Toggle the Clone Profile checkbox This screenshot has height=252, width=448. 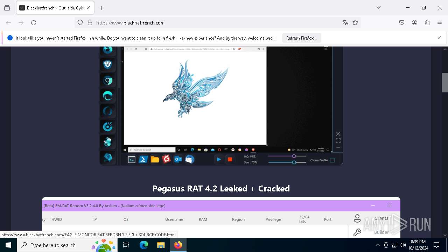(332, 160)
